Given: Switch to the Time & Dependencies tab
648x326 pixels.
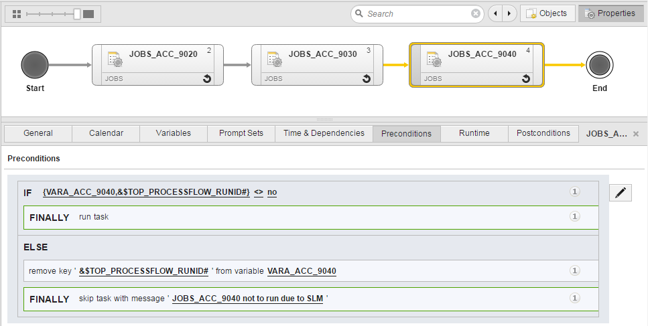Looking at the screenshot, I should [x=324, y=133].
